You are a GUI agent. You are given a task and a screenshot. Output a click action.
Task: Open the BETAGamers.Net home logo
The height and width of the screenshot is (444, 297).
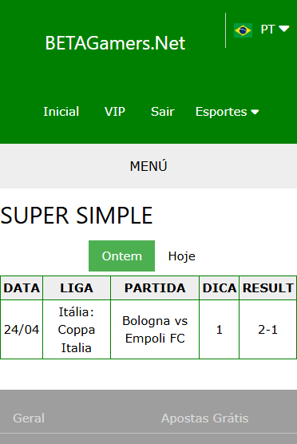(115, 43)
